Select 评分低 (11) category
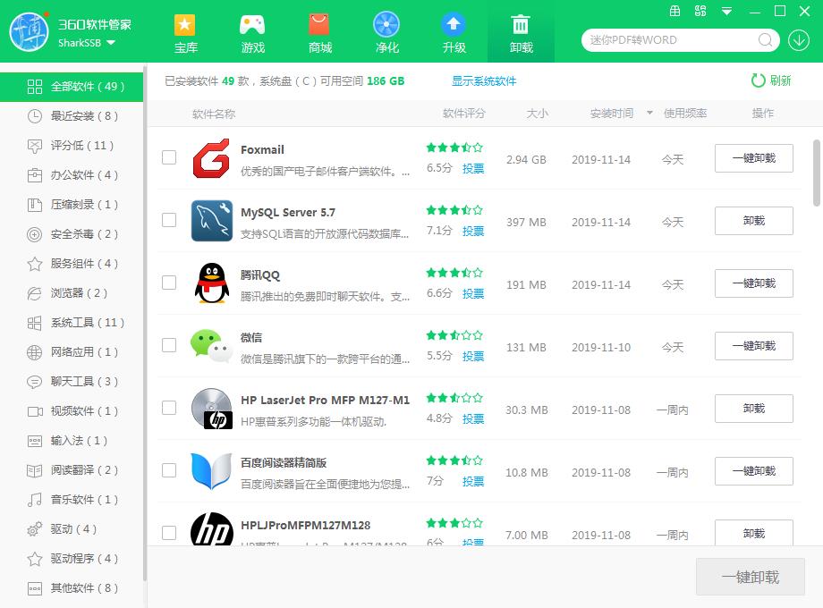 tap(72, 146)
